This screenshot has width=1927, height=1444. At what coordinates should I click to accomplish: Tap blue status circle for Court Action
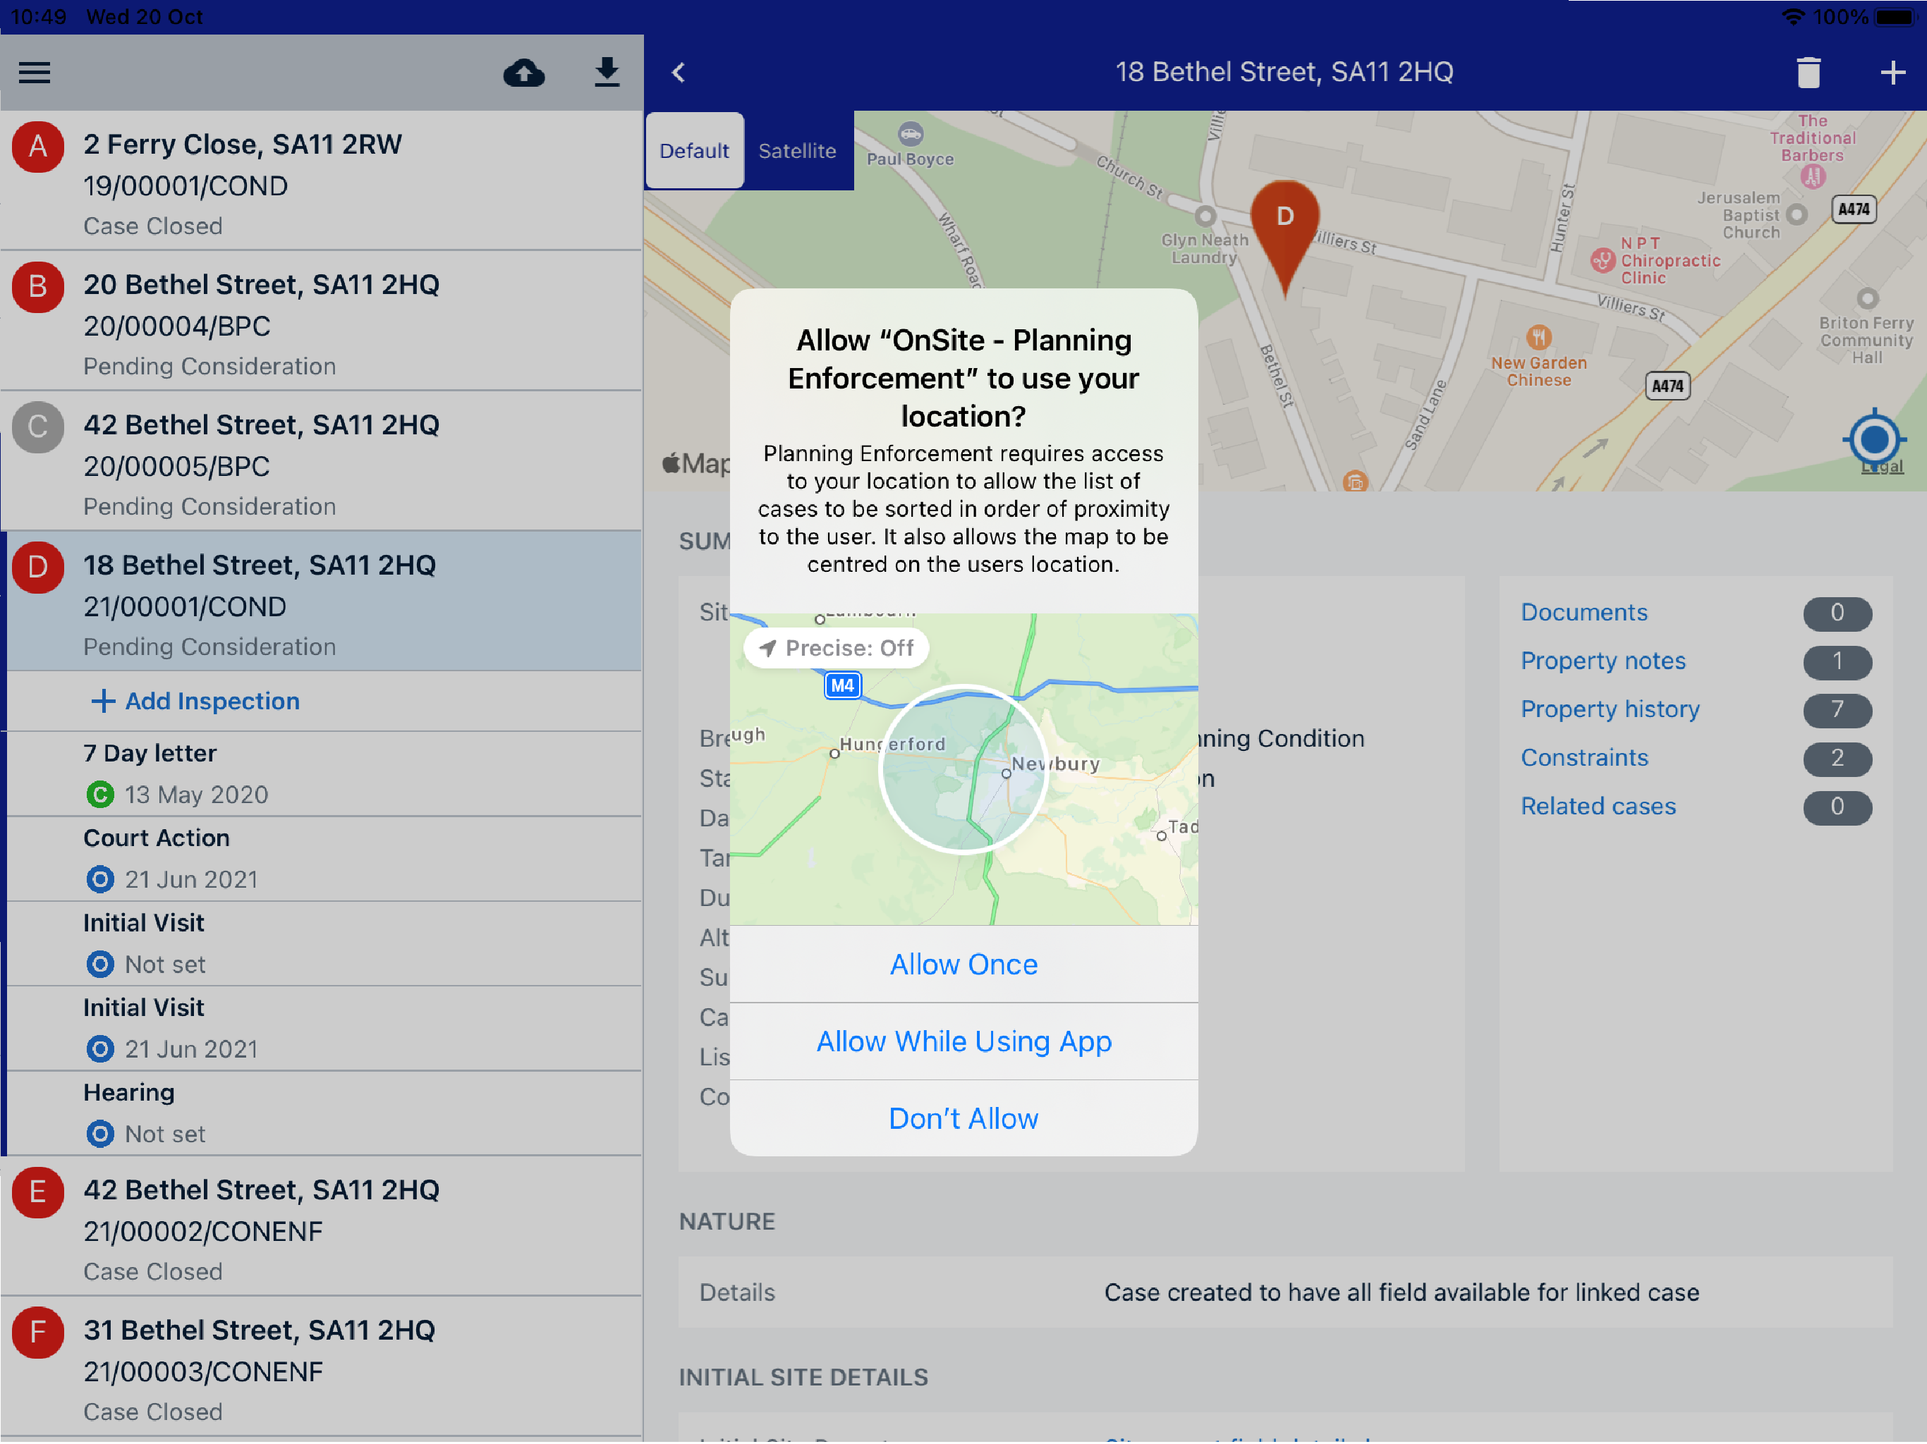point(100,880)
